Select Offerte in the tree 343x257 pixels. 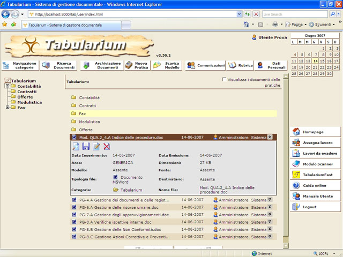tap(25, 97)
